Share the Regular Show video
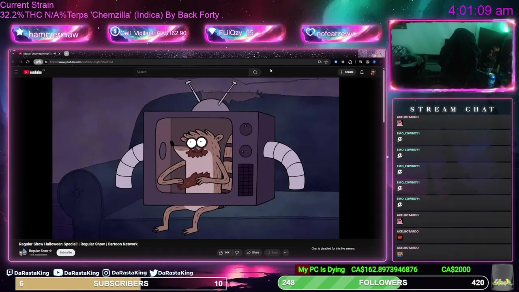This screenshot has height=292, width=519. coord(253,253)
